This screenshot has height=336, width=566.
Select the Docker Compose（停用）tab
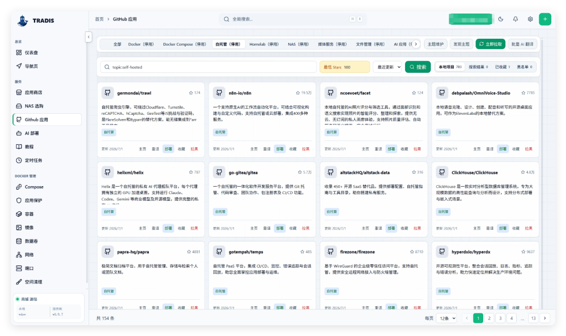point(184,45)
